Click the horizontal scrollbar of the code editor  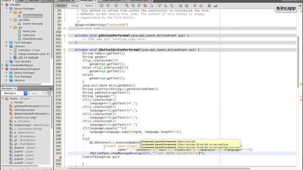(x=159, y=168)
